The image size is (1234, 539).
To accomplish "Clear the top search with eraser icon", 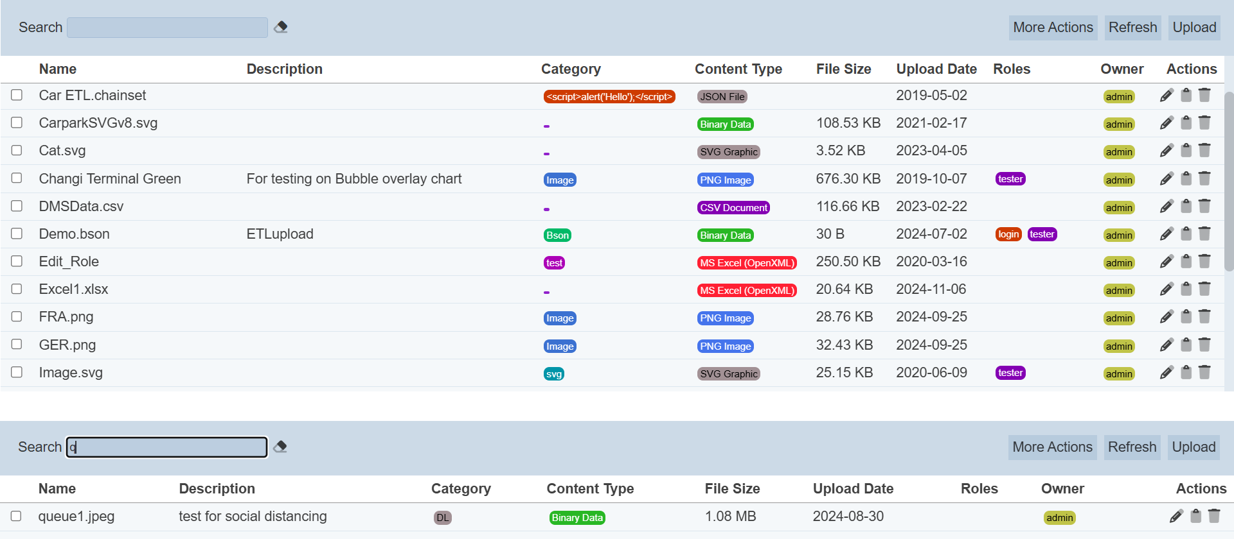I will click(281, 28).
